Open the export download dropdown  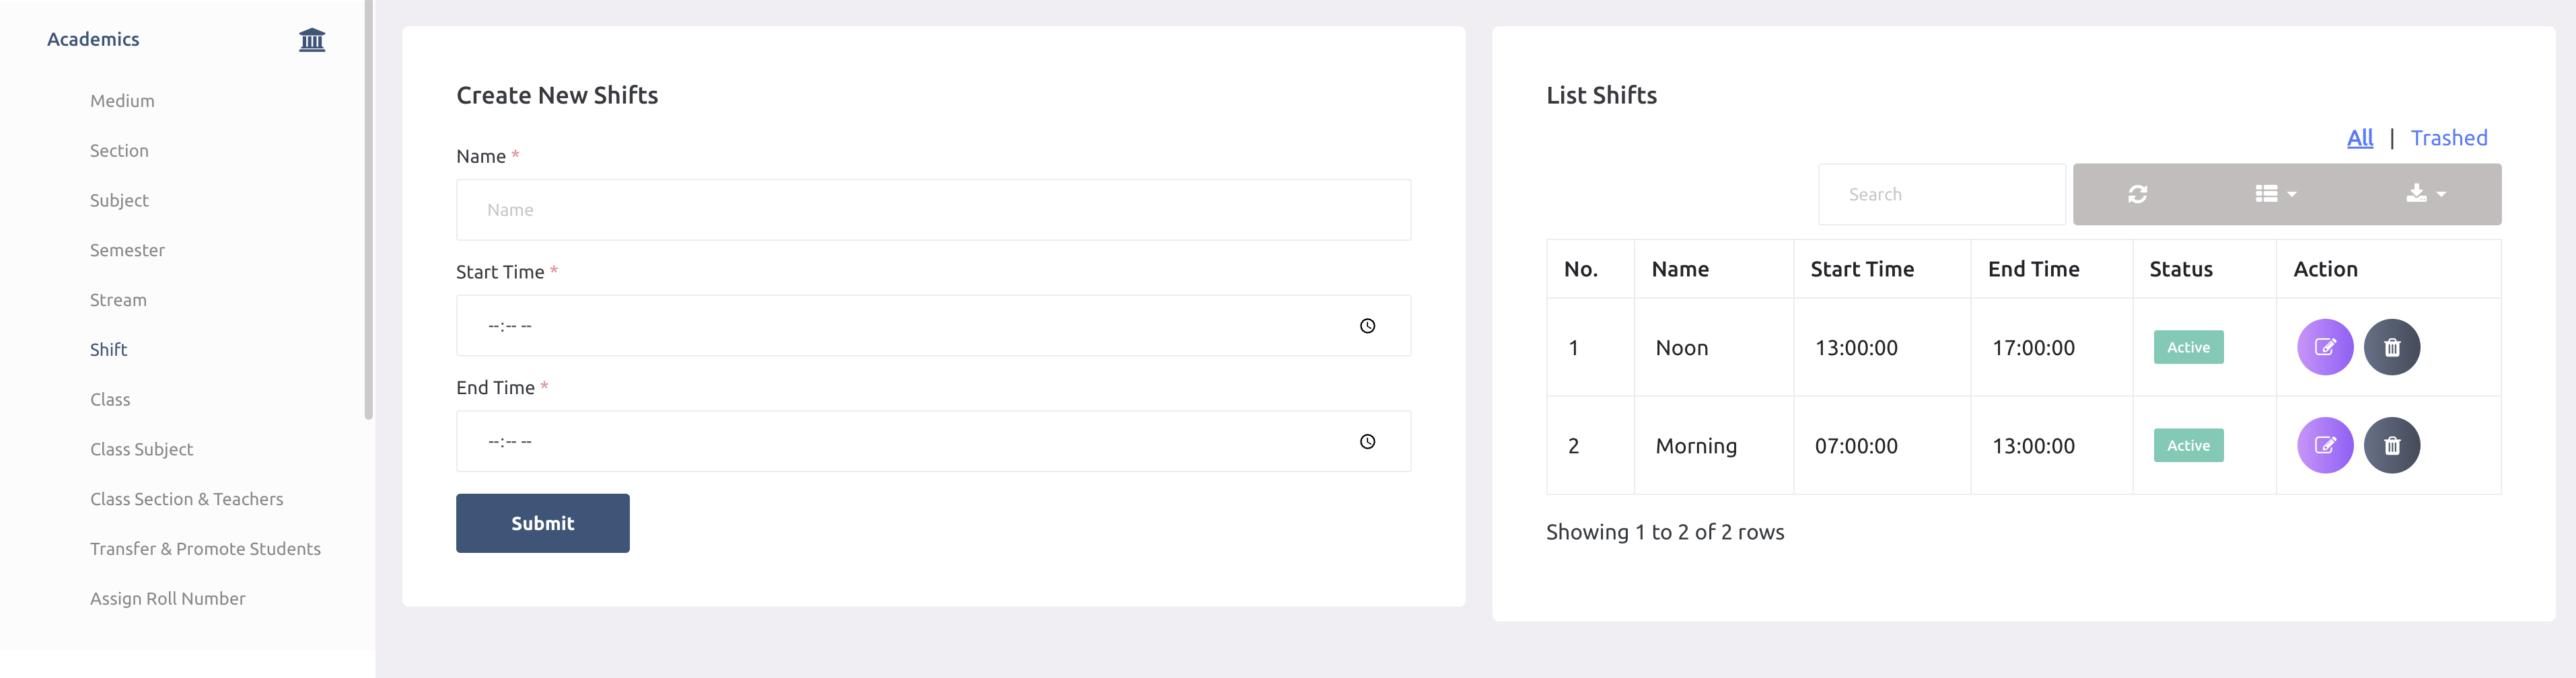click(x=2425, y=194)
